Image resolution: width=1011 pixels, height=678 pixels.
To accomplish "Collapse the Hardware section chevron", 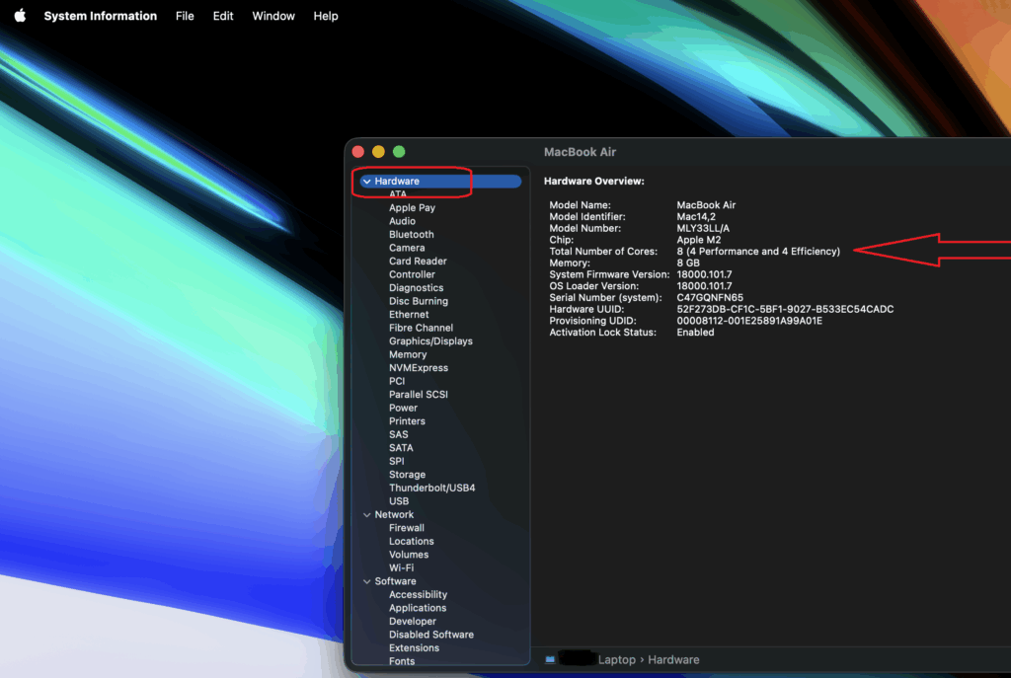I will point(366,182).
